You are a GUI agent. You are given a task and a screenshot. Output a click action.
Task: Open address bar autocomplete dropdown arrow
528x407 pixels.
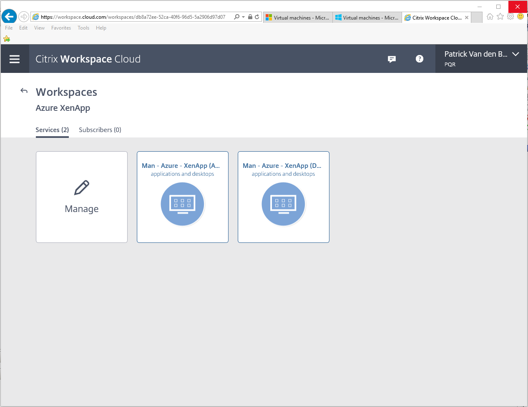pyautogui.click(x=243, y=17)
